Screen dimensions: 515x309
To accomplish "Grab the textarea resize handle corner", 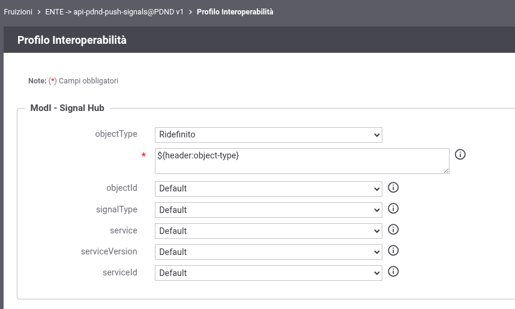I will (446, 171).
